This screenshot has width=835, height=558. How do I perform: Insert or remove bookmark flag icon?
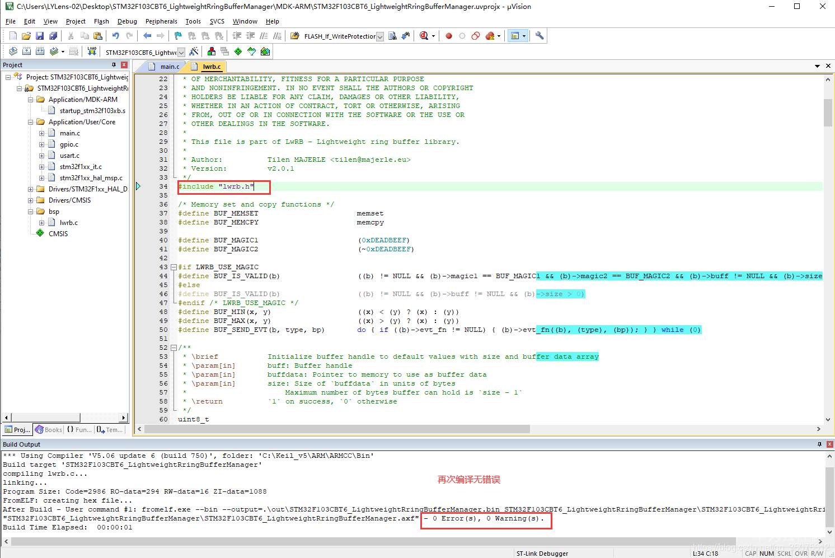point(178,36)
